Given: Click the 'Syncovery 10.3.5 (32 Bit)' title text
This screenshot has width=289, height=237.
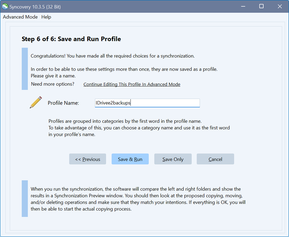Looking at the screenshot, I should point(35,7).
